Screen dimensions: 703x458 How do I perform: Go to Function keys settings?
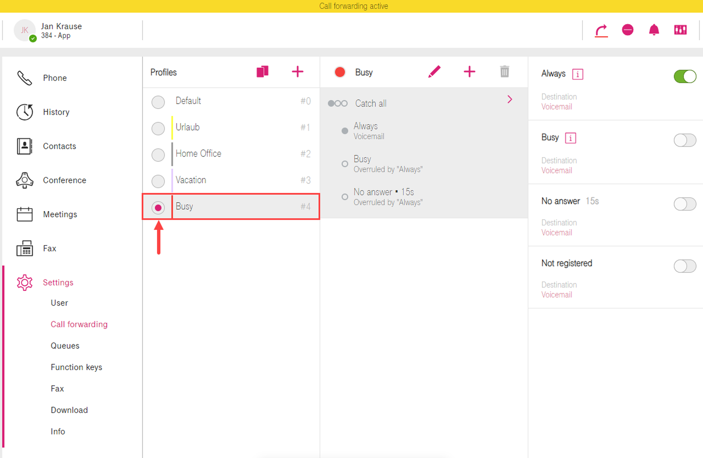[x=76, y=367]
